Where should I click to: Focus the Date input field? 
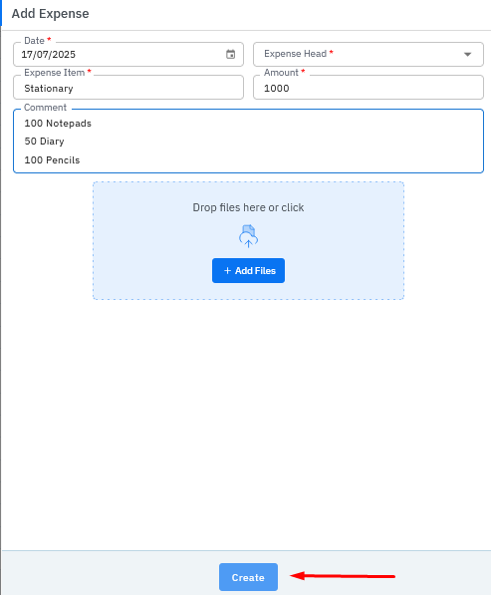tap(128, 54)
